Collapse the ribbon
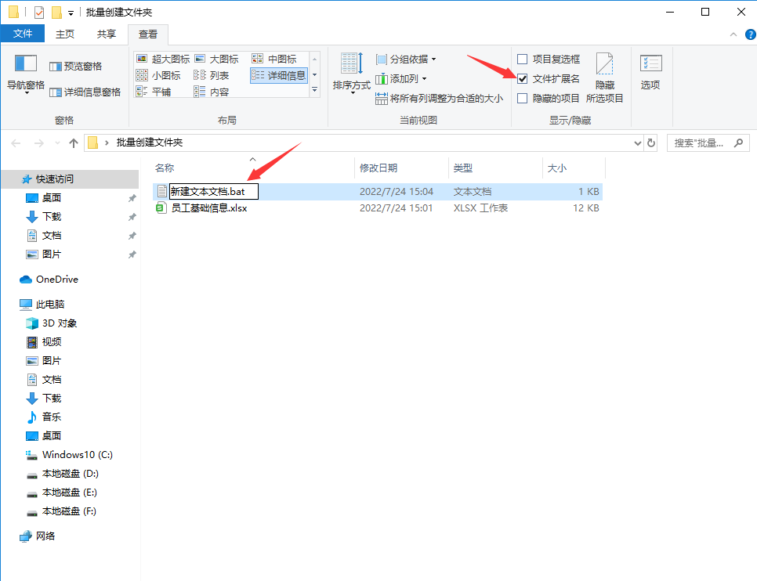 (733, 34)
